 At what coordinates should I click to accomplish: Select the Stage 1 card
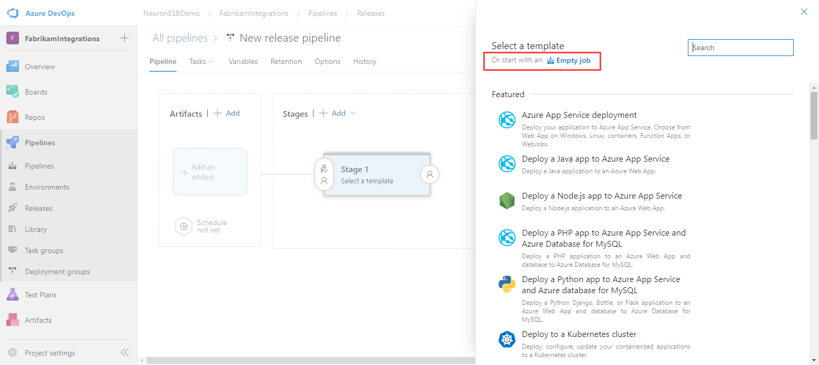tap(376, 174)
